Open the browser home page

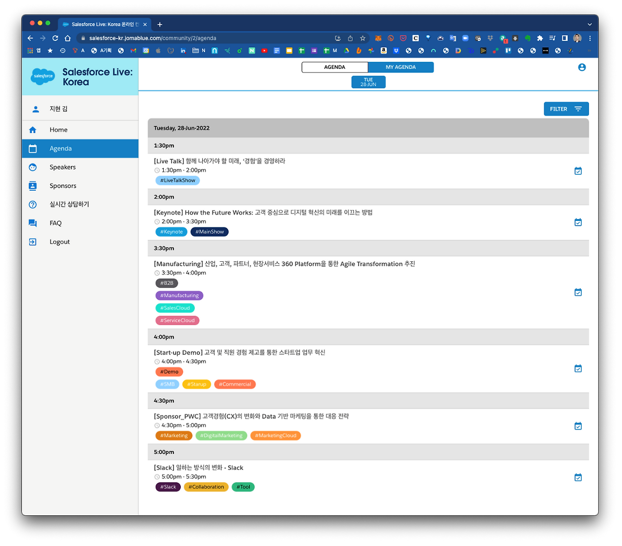68,38
